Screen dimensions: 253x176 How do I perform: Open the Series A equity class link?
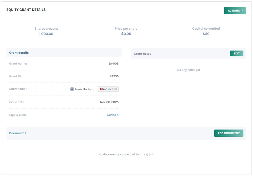click(113, 115)
